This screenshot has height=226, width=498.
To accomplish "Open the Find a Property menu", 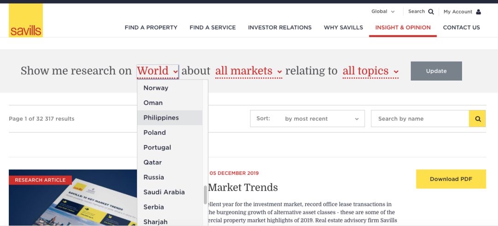I will point(151,28).
